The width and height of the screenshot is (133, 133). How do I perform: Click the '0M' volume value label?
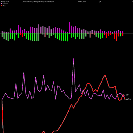coord(127,95)
